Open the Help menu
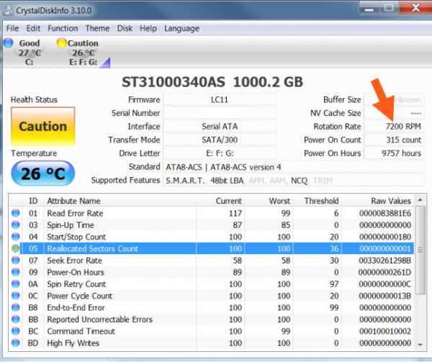The image size is (432, 362). [148, 28]
